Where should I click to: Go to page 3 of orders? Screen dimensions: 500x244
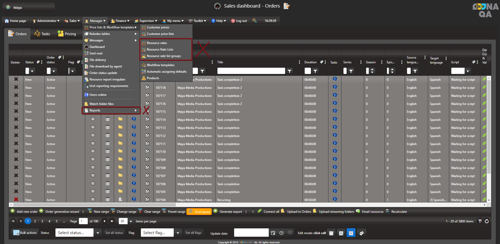(42, 221)
